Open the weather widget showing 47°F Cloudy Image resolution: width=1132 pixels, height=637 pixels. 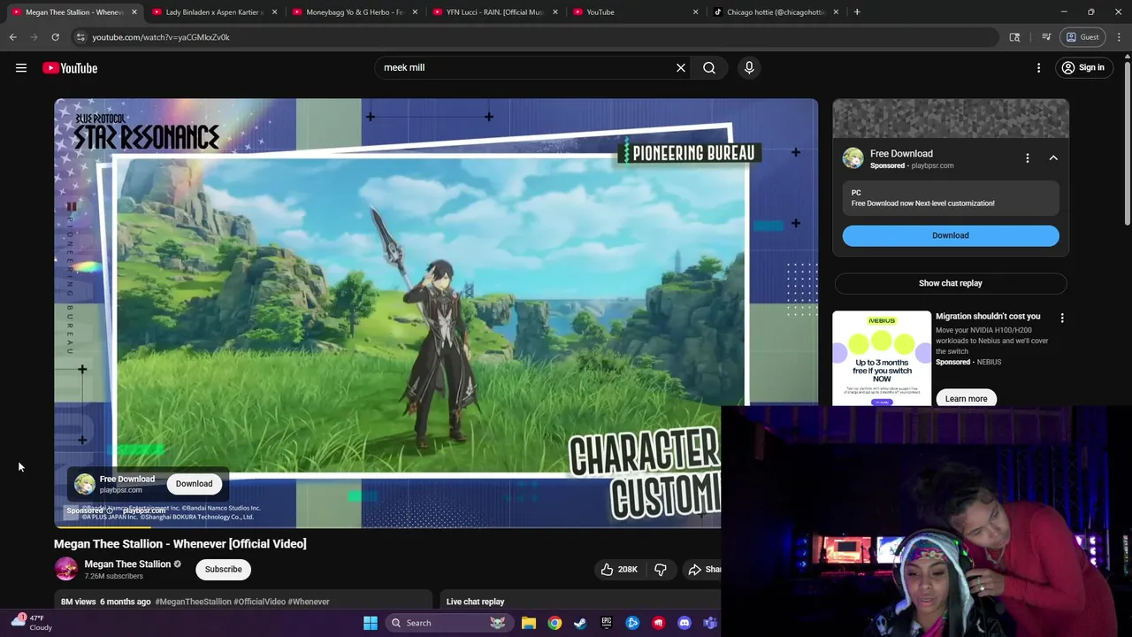coord(31,623)
